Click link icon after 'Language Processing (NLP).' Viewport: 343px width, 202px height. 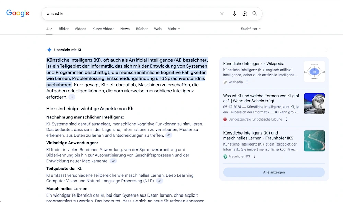[x=160, y=181]
